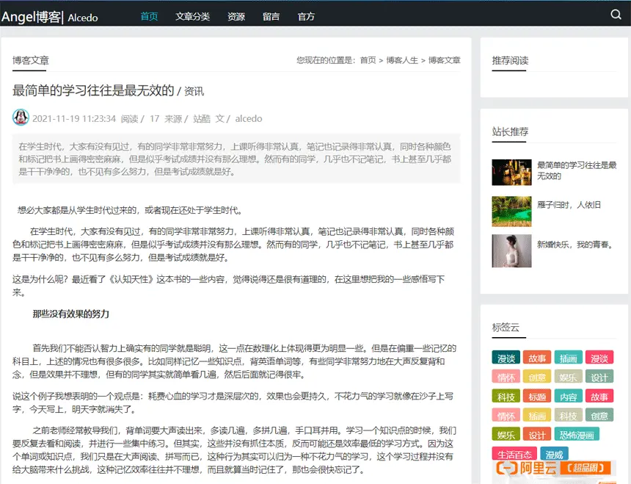Click the 恐怖漫画 tag
This screenshot has width=631, height=484.
(578, 435)
